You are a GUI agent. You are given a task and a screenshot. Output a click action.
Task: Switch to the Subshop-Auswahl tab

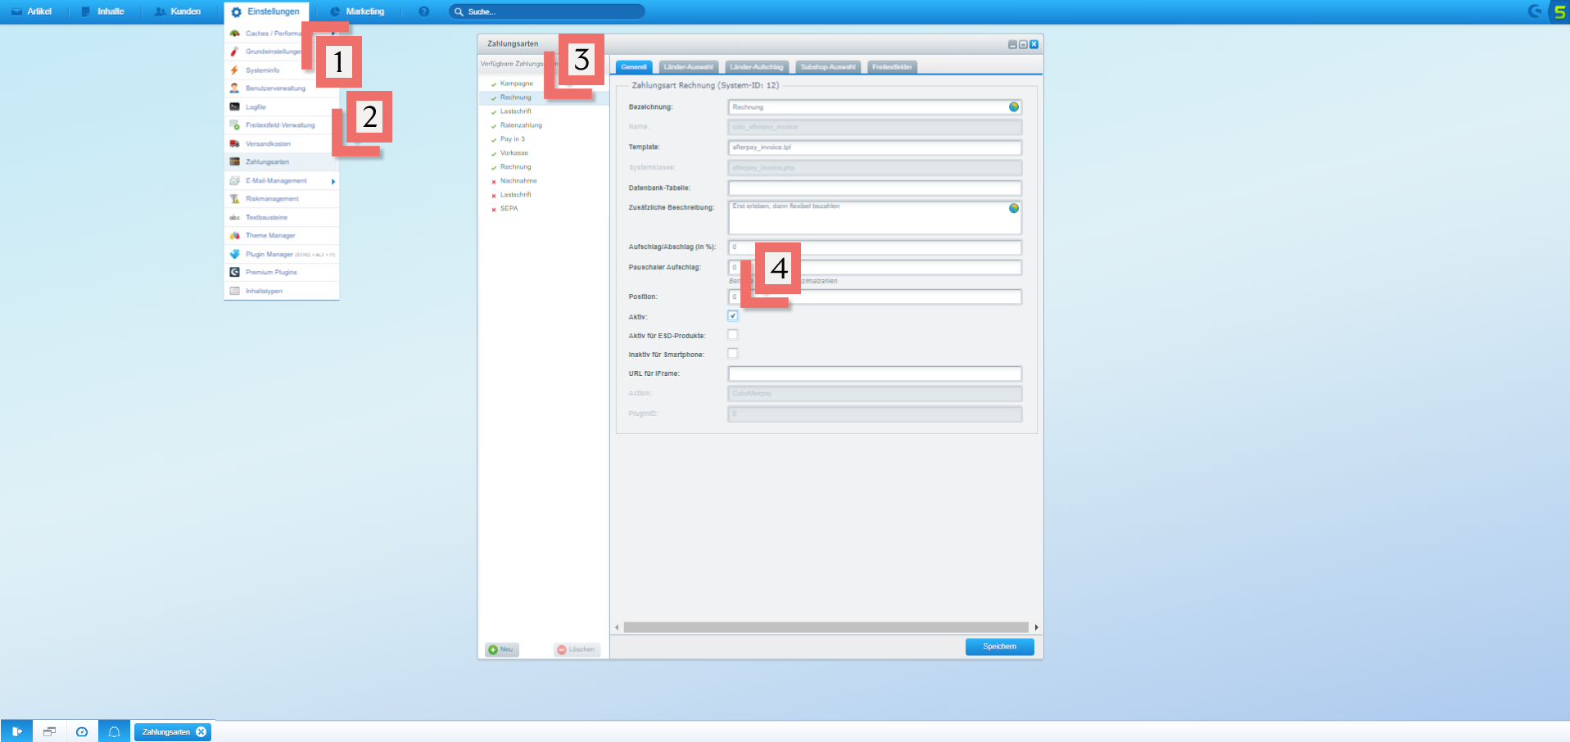click(827, 67)
